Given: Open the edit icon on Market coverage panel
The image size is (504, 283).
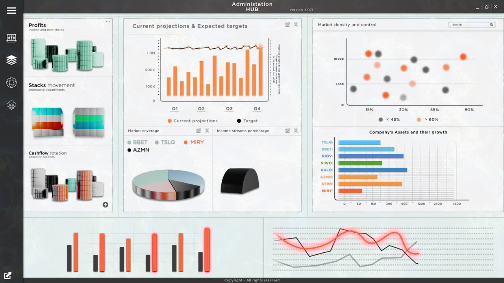Looking at the screenshot, I should pos(199,130).
